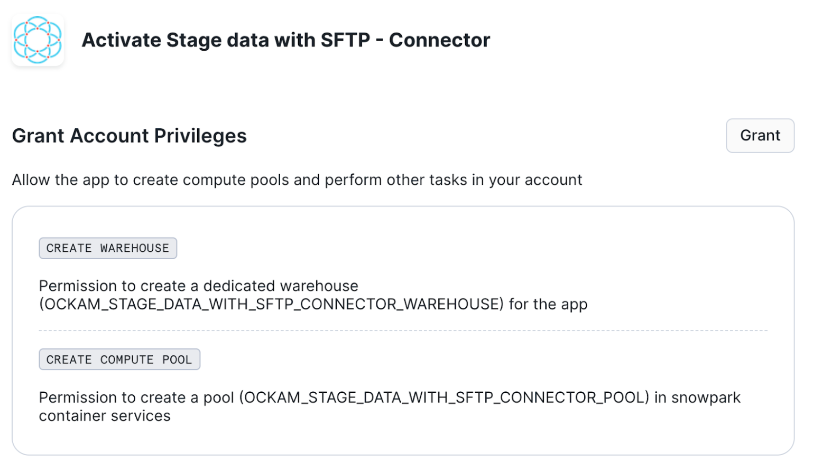The image size is (813, 472).
Task: Click the Grant Account Privileges heading
Action: [130, 136]
